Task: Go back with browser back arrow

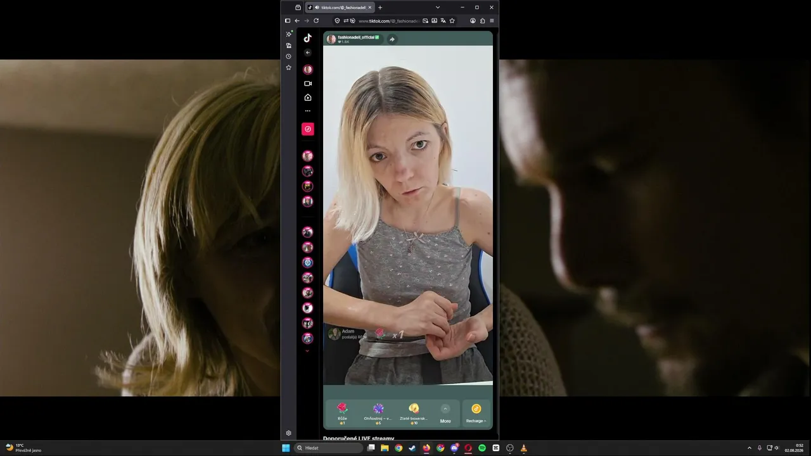Action: (x=297, y=21)
